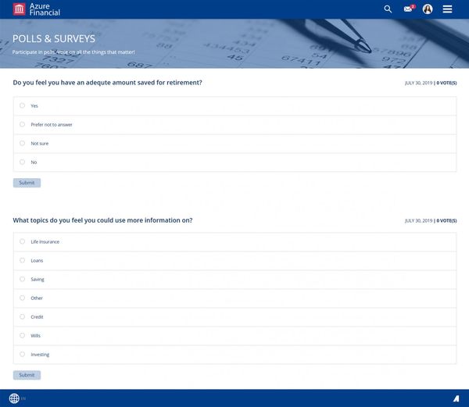Select the 'Loans' topic option
Viewport: 469px width, 407px height.
23,260
